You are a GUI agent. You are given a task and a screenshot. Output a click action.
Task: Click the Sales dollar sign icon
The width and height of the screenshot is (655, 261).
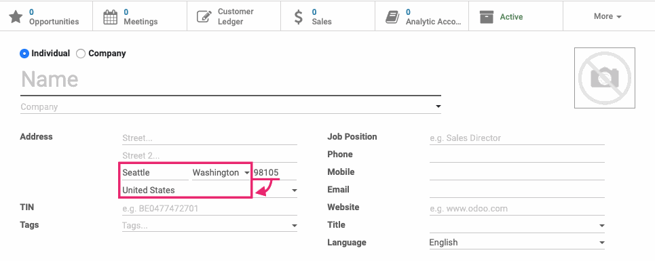(298, 17)
